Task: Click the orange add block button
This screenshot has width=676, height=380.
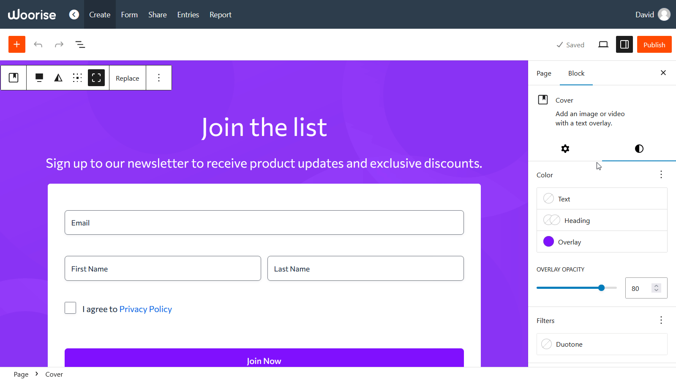Action: [x=17, y=44]
